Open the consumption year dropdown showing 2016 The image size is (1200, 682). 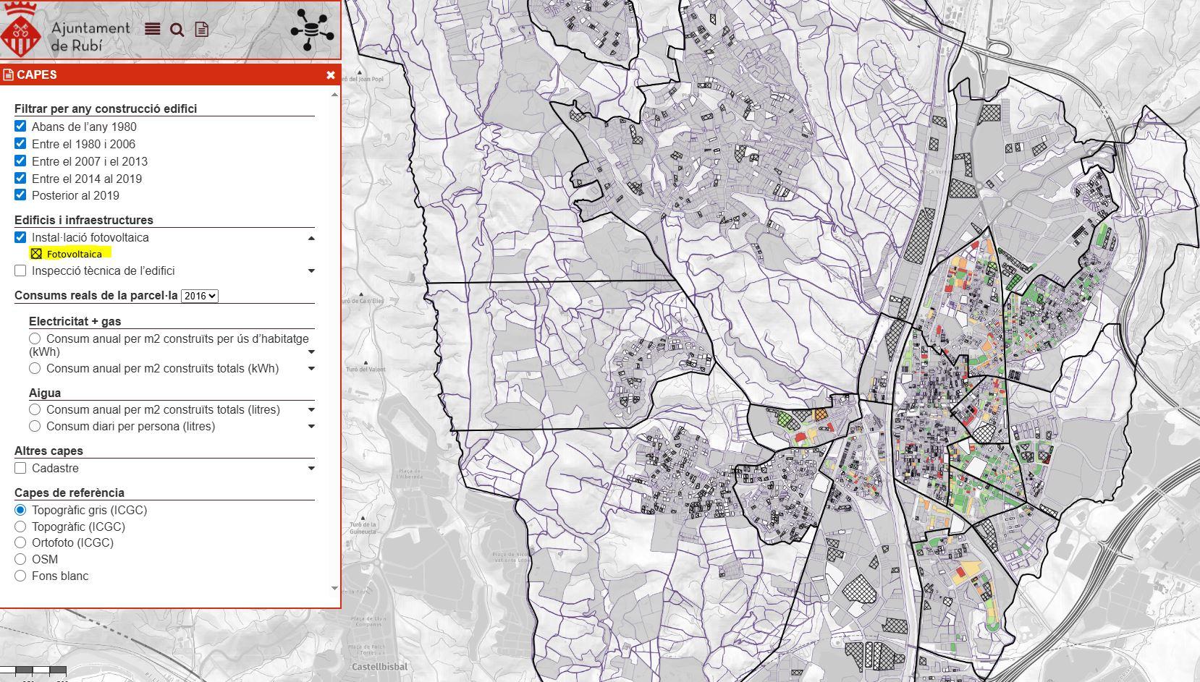point(199,296)
